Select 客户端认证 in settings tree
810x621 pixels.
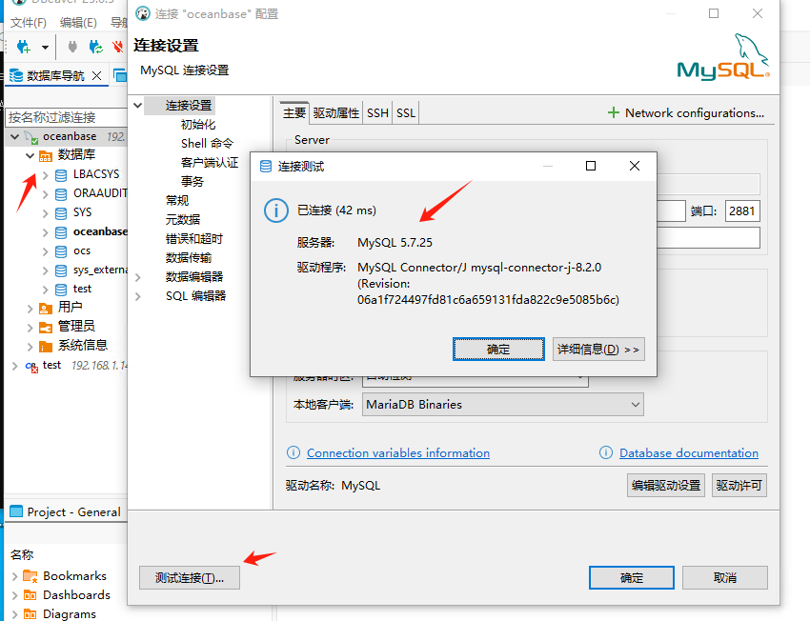point(210,163)
